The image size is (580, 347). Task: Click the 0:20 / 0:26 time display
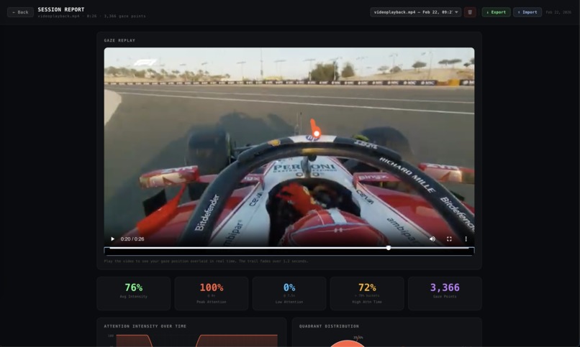[x=132, y=239]
